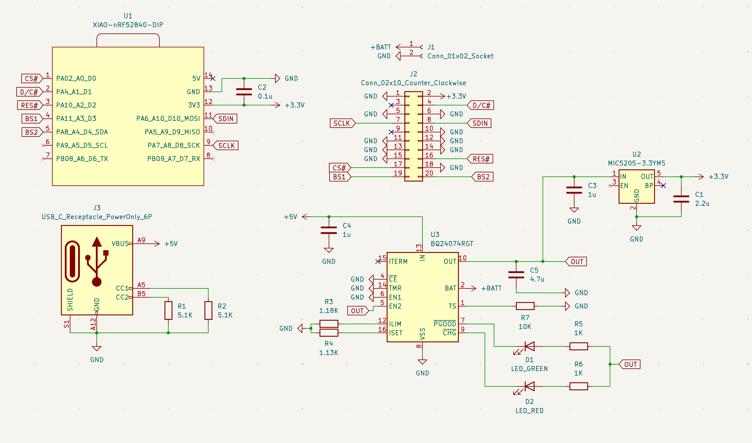
Task: Select the no-connect X on J2 pin 9
Action: click(391, 132)
